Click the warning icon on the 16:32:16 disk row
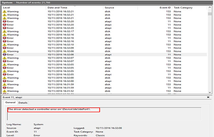 click(5, 35)
